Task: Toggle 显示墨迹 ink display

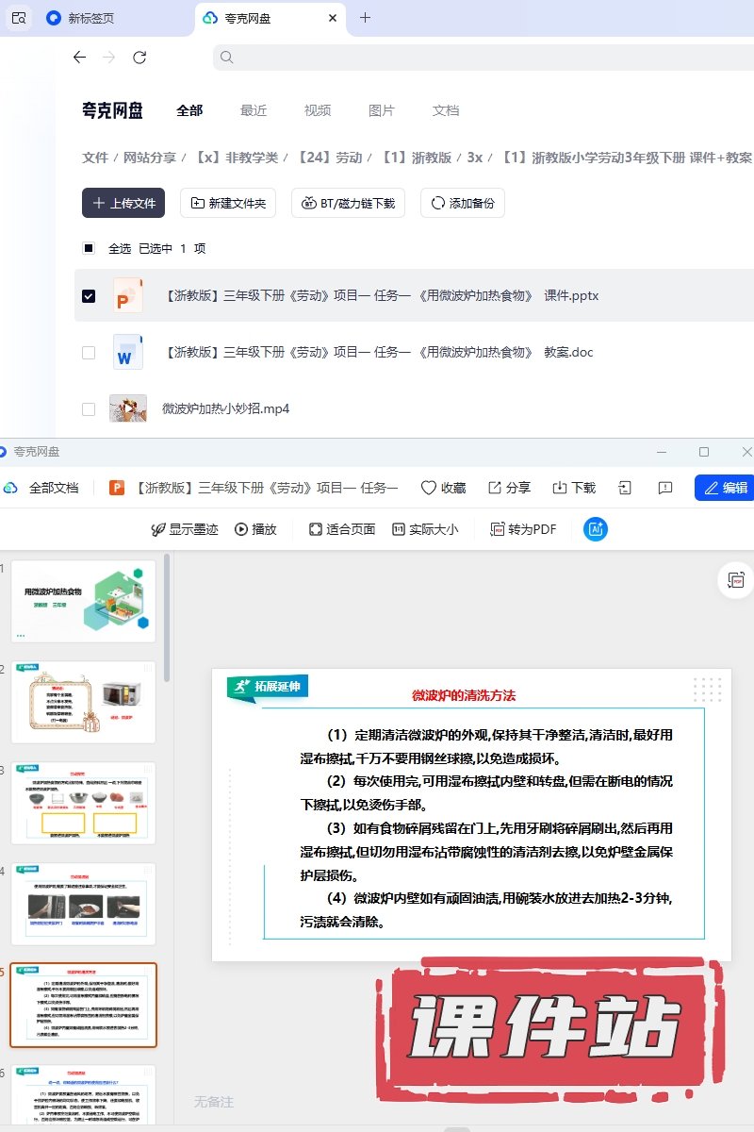Action: (185, 529)
